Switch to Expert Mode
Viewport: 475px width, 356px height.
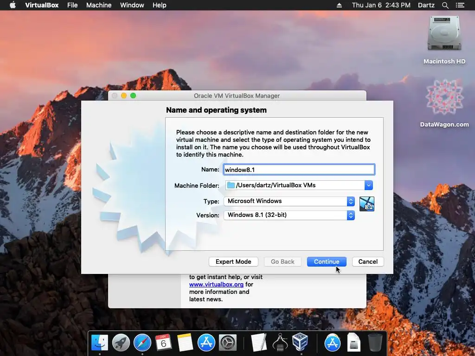click(x=233, y=261)
